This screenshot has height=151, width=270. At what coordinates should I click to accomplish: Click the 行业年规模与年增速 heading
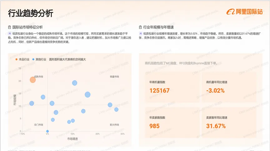[x=158, y=27]
